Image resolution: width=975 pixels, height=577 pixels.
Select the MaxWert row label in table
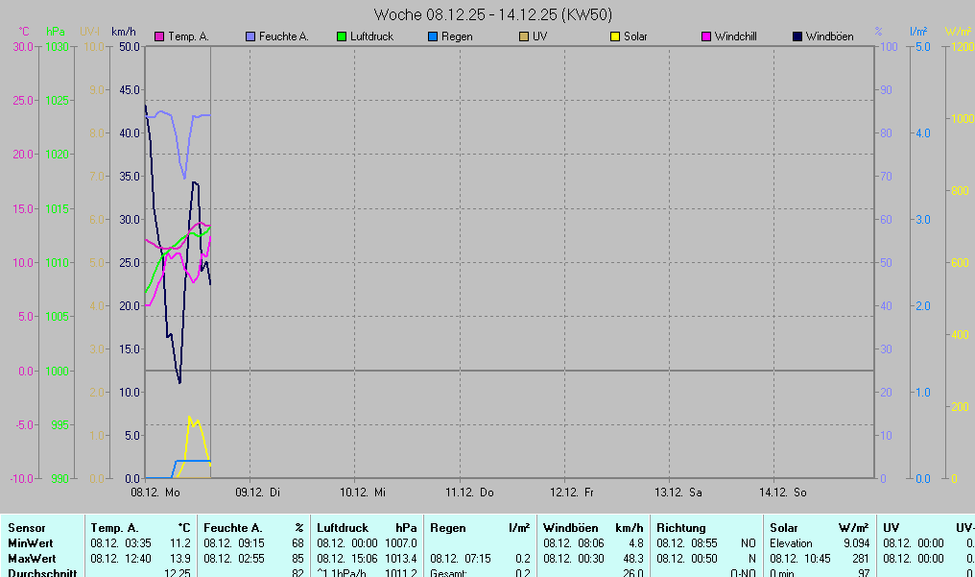click(32, 558)
